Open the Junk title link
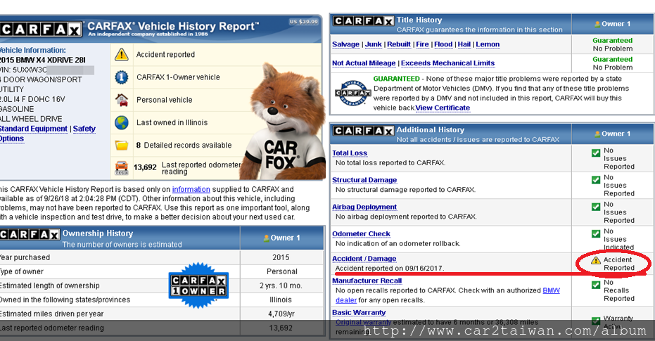The width and height of the screenshot is (655, 341). point(374,44)
